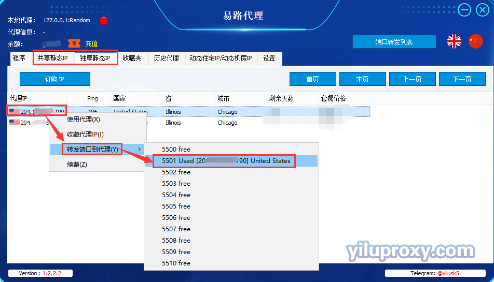Click the 订购 IP button
This screenshot has width=494, height=282.
point(55,79)
